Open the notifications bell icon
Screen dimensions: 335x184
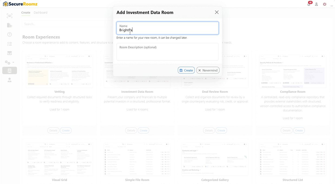[x=309, y=4]
